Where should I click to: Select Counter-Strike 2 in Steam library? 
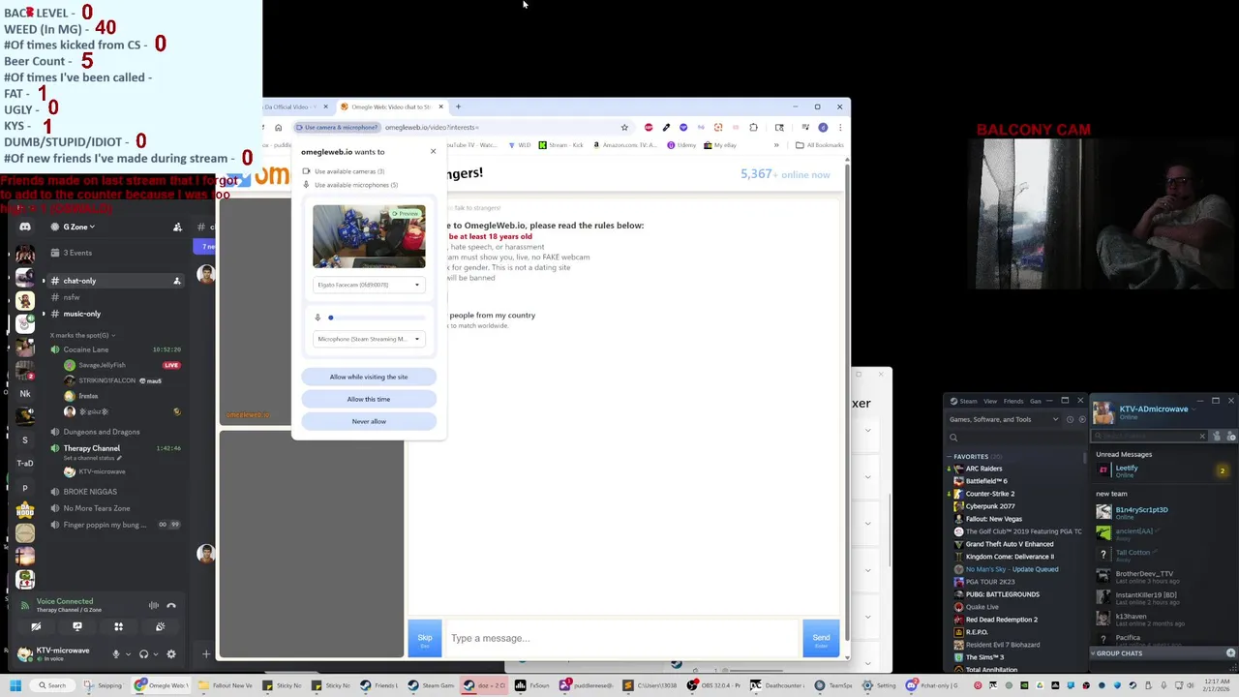point(990,494)
